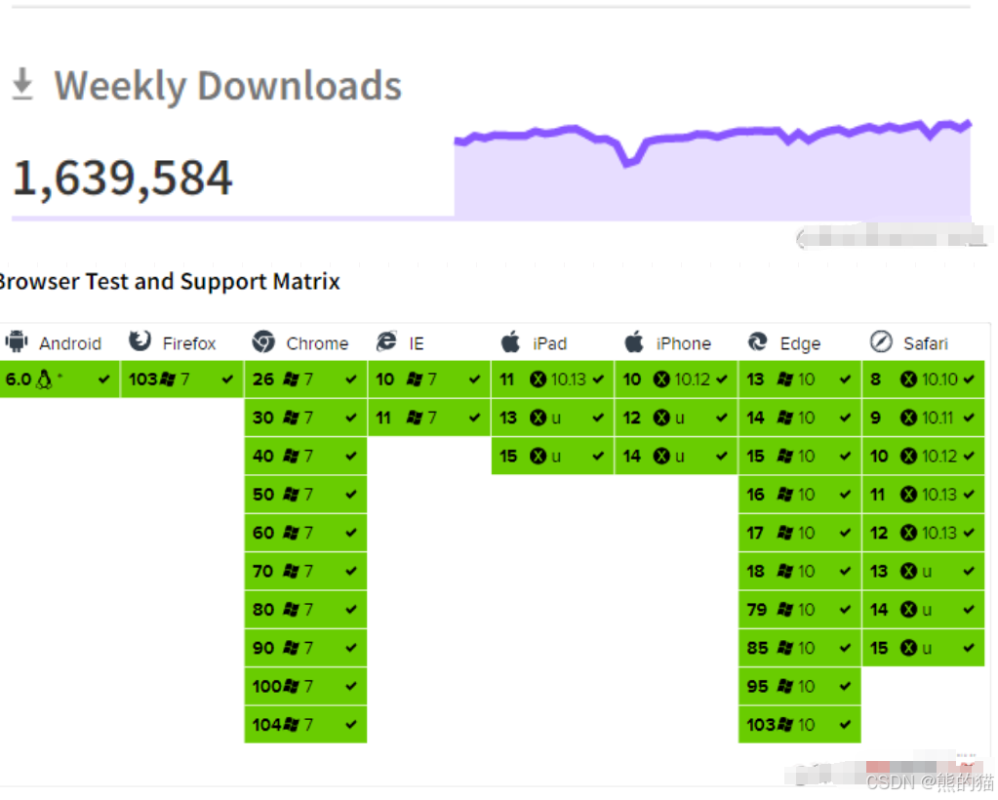
Task: Click the Linux penguin icon in Android 6.0 cell
Action: pyautogui.click(x=45, y=380)
